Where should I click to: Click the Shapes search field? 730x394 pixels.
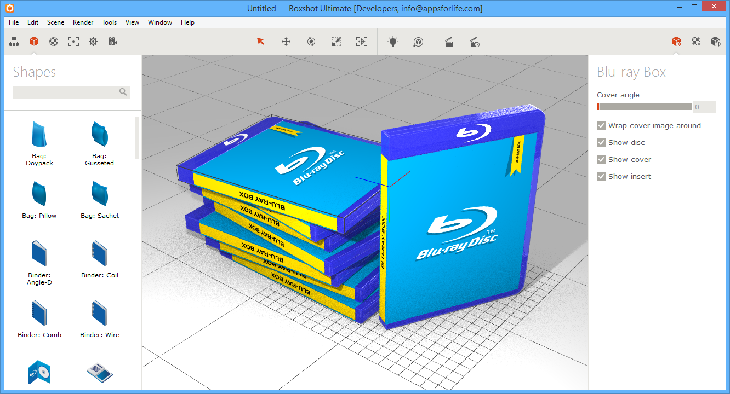(x=71, y=92)
